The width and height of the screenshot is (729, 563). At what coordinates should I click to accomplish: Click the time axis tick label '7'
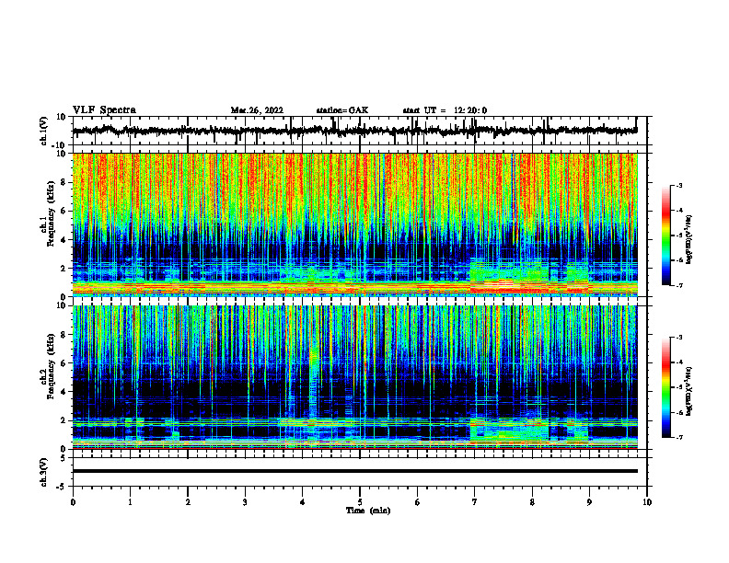(x=475, y=502)
